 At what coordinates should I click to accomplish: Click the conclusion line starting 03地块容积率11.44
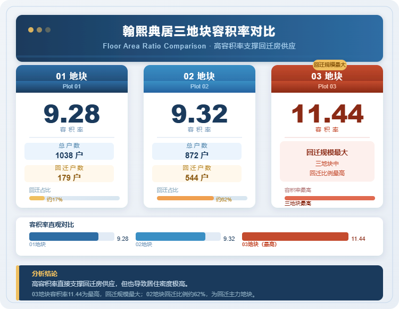[144, 294]
